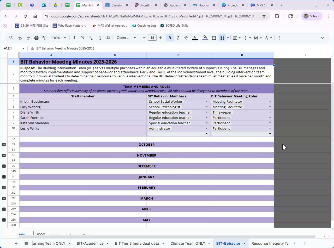Toggle italic formatting
Viewport: 334px width, 248px height.
[178, 38]
